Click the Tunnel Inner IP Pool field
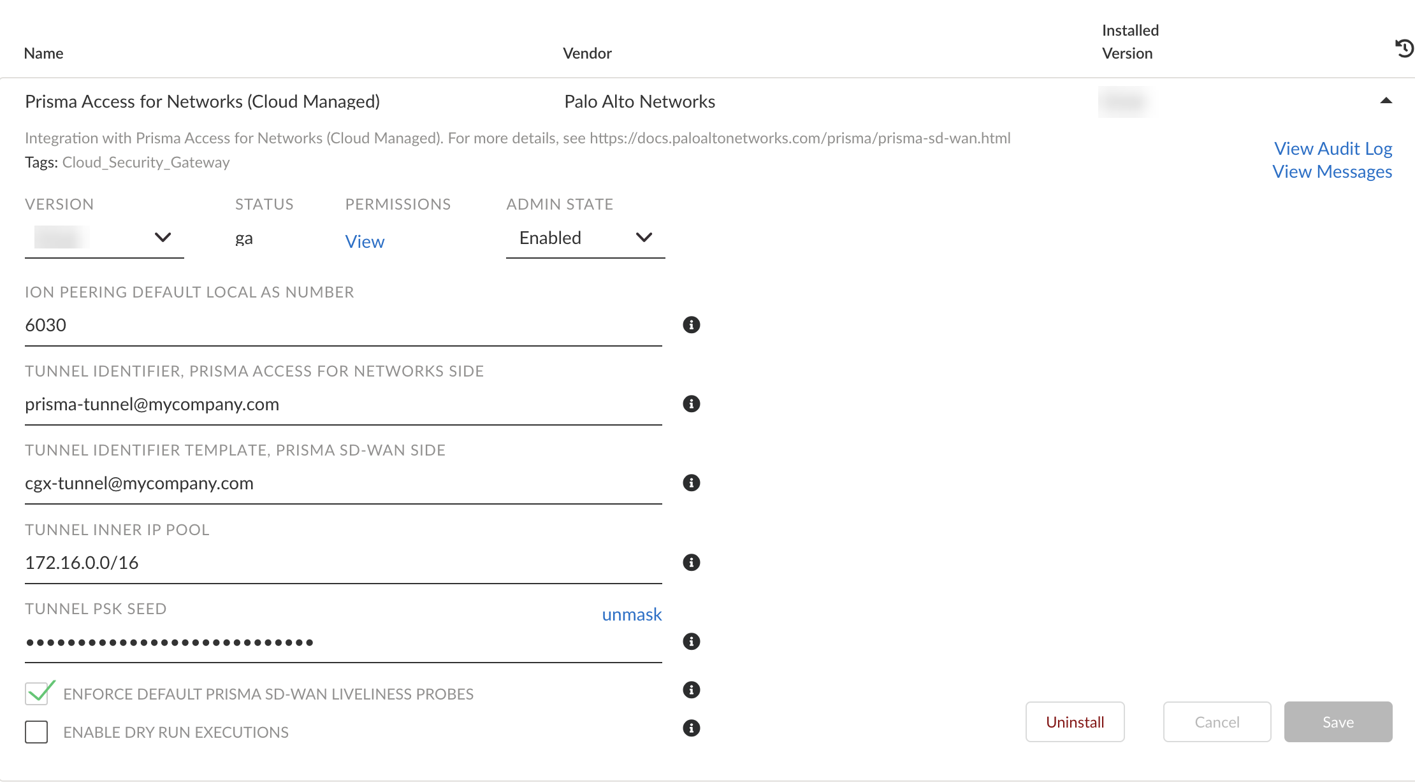 (x=343, y=563)
